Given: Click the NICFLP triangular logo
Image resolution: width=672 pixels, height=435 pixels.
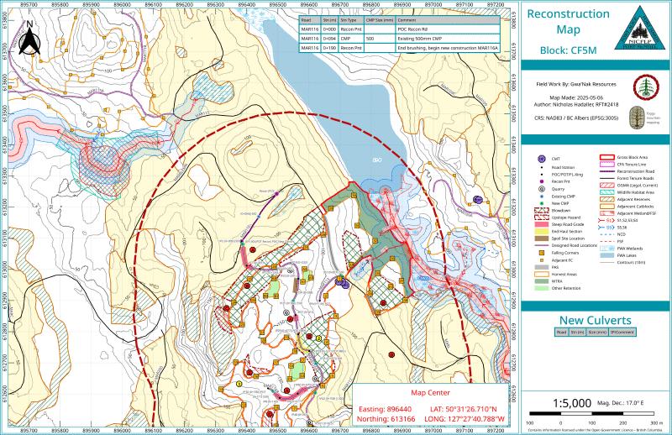Looking at the screenshot, I should (642, 28).
